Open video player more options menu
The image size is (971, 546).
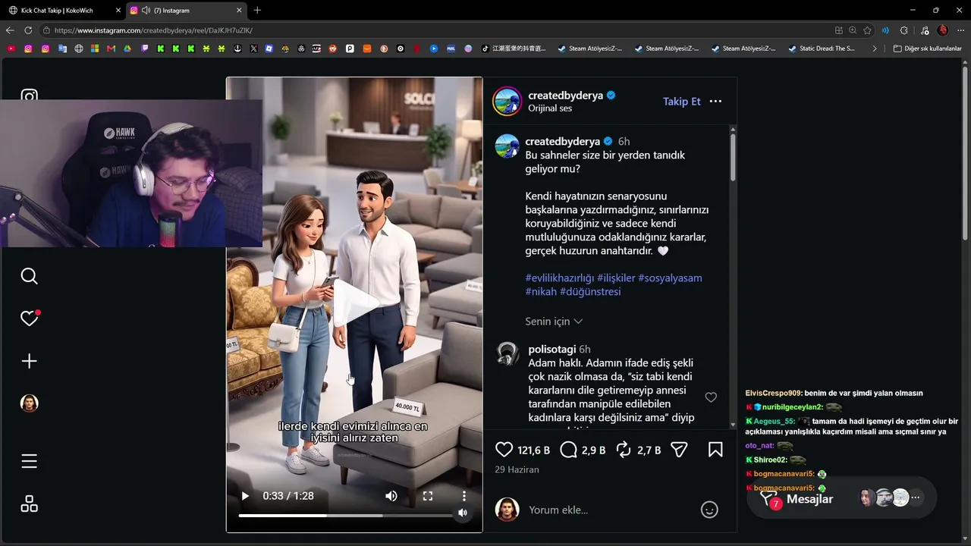pyautogui.click(x=464, y=496)
